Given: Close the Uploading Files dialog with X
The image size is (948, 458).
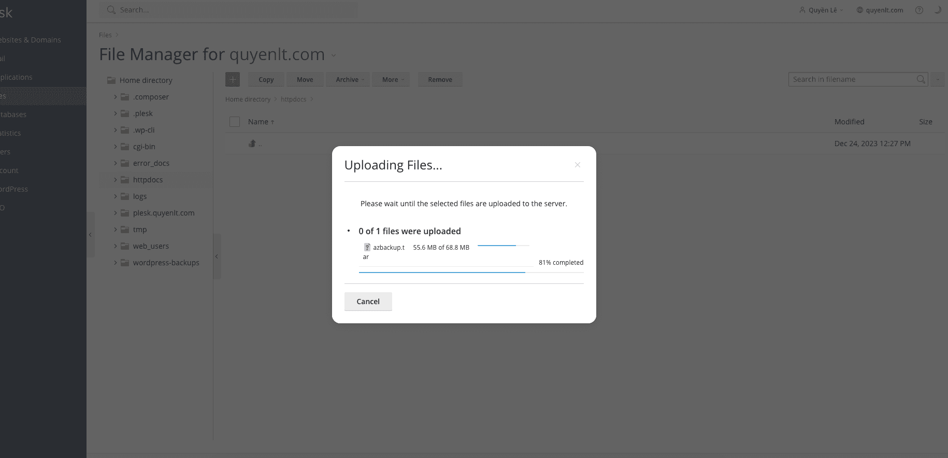Looking at the screenshot, I should click(x=577, y=165).
